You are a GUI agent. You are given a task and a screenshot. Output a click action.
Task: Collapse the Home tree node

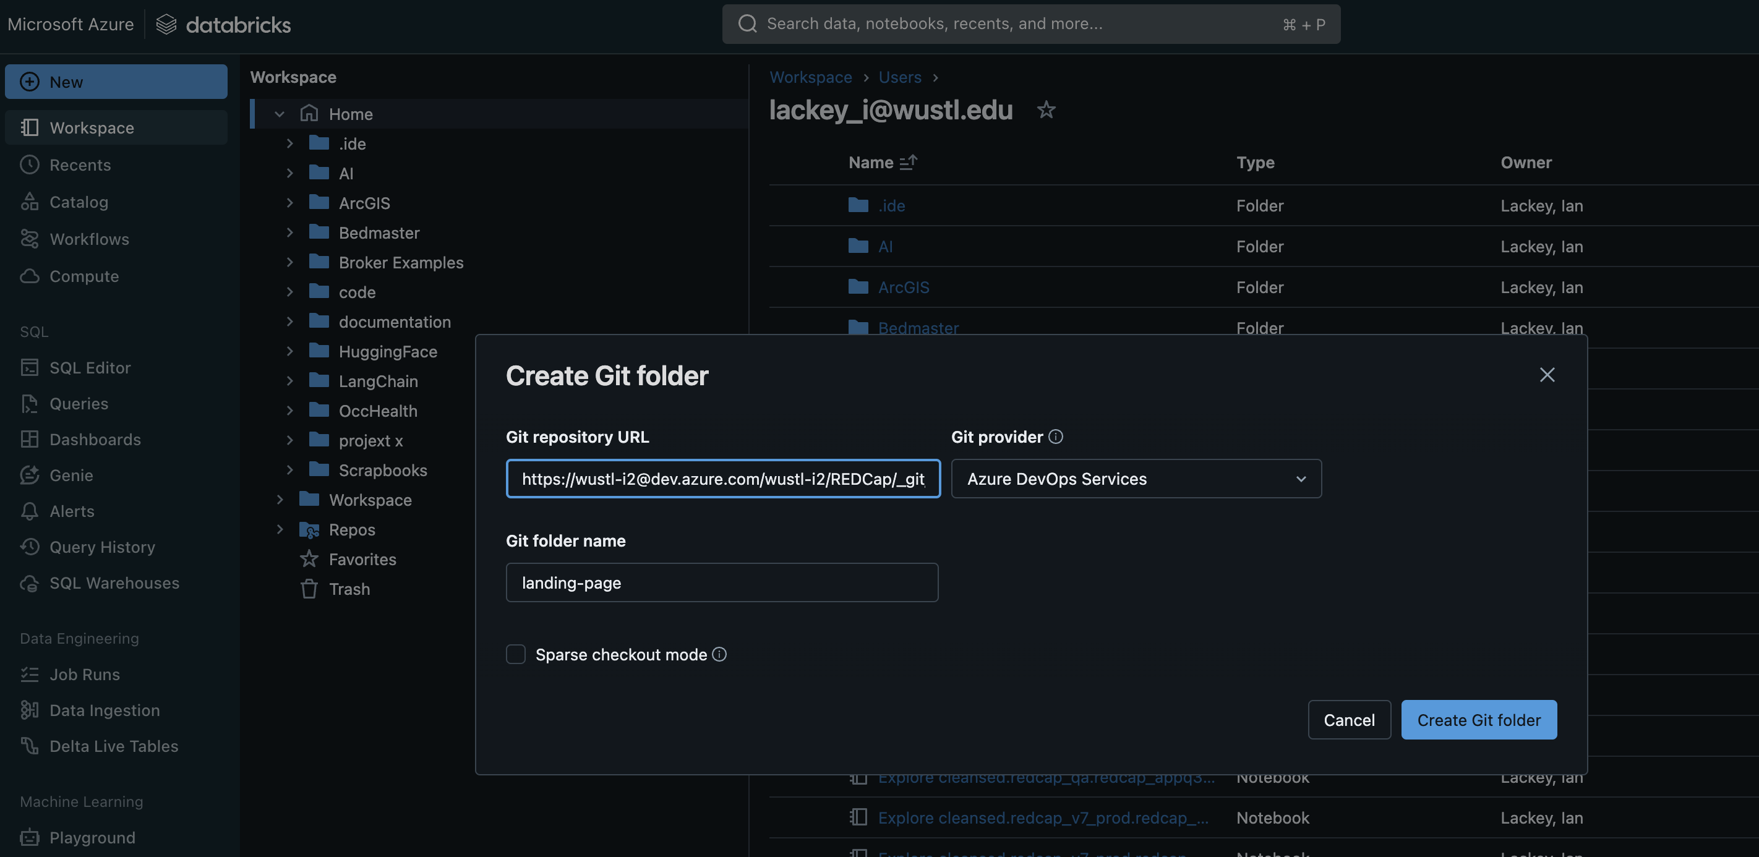(x=280, y=114)
